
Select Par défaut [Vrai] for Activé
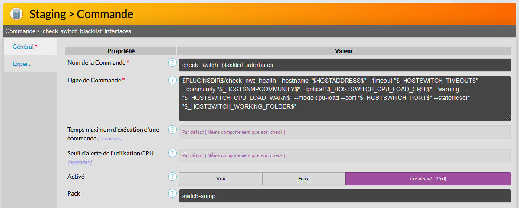pyautogui.click(x=428, y=179)
